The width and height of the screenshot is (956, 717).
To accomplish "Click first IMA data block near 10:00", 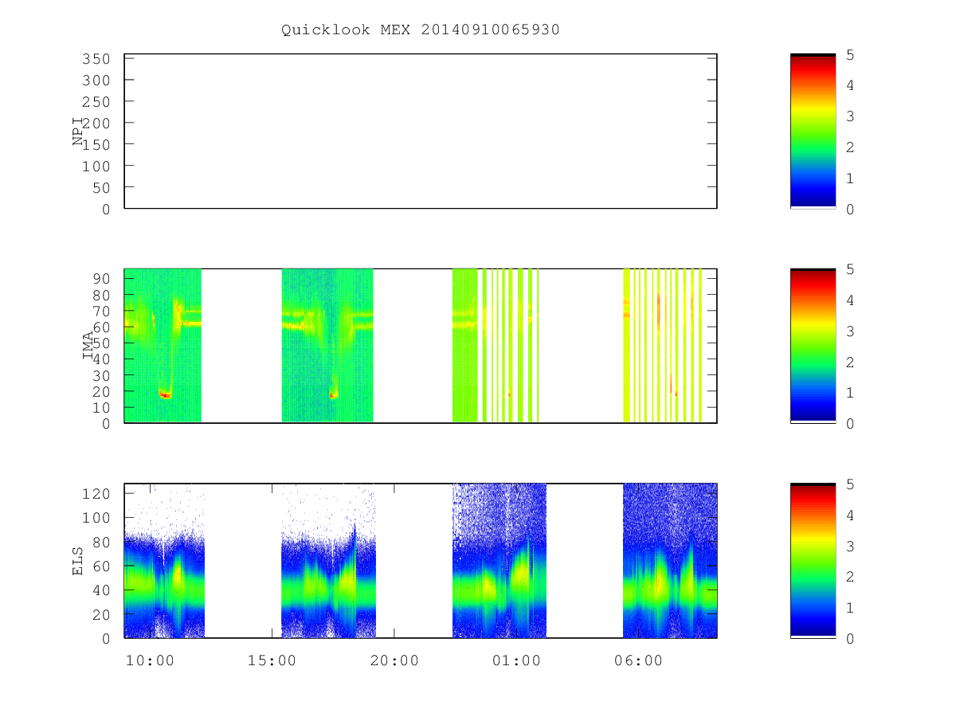I will 163,346.
